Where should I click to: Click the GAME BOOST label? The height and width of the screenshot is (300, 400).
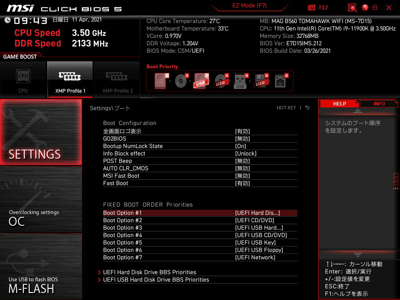pos(20,57)
